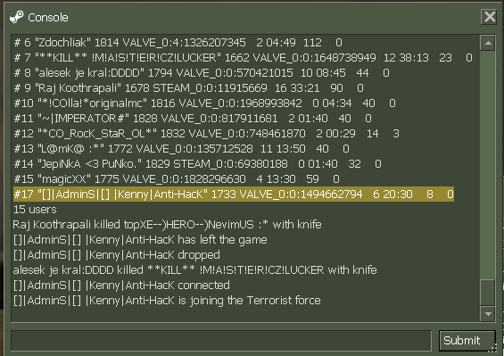Click the console command input field
Screen dimensions: 504x356
(x=221, y=340)
